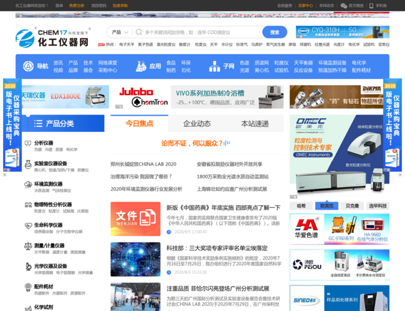Viewport: 405px width, 311px height.
Task: Click the 文件 WENJIAN article thumbnail
Action: [x=136, y=219]
